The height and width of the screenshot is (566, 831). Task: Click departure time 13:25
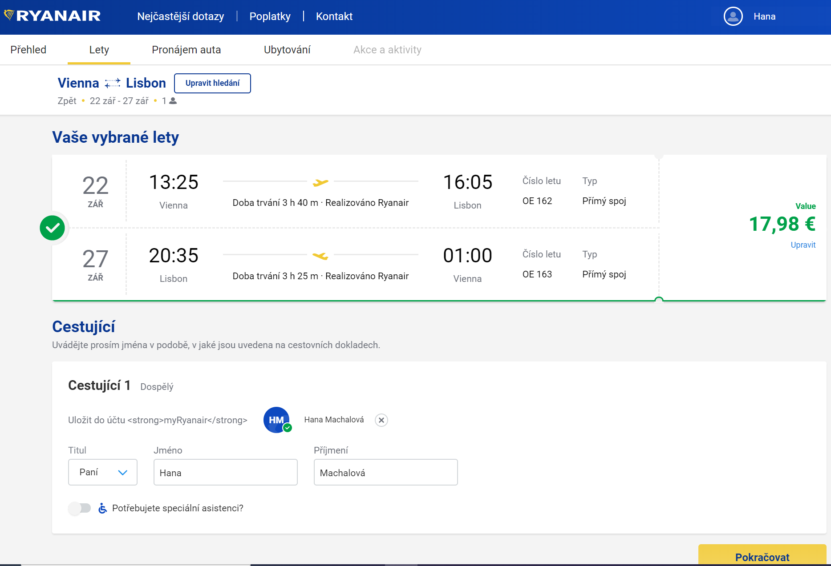[174, 182]
